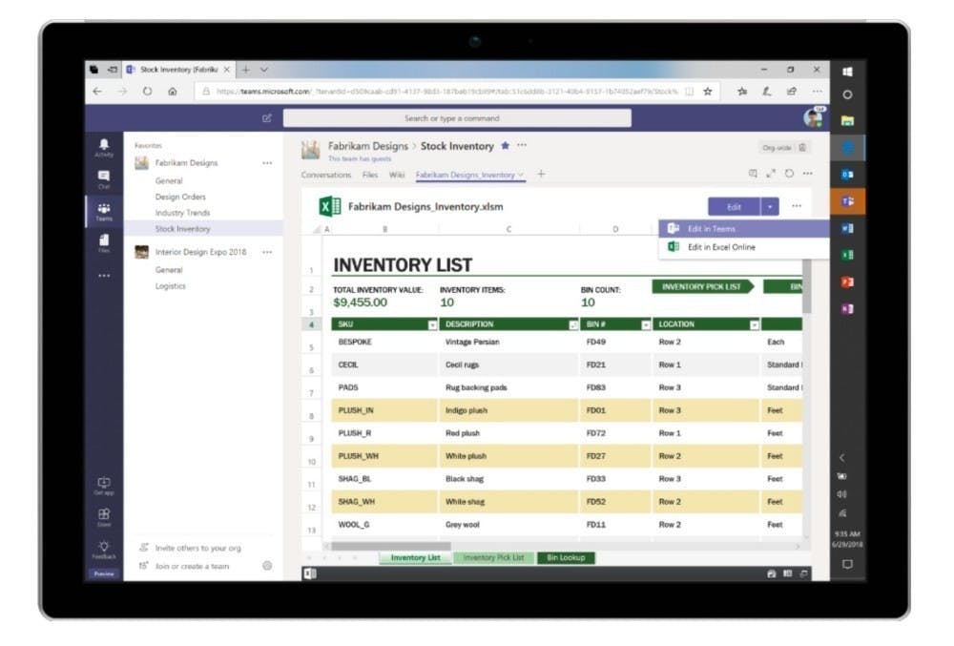Screen dimensions: 954x646
Task: Click the INVENTORY PICK LIST button
Action: click(x=701, y=286)
